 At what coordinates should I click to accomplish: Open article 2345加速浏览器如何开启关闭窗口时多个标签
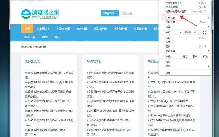[x=48, y=104]
